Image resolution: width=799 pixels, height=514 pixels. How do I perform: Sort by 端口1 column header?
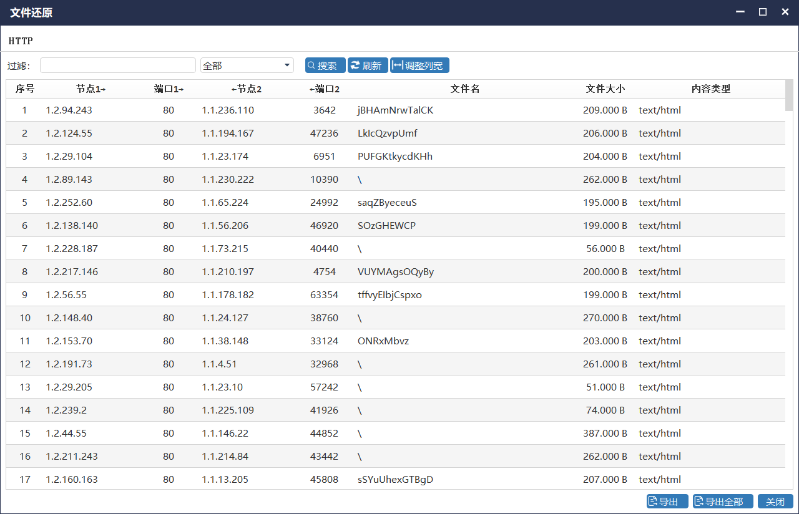(169, 89)
